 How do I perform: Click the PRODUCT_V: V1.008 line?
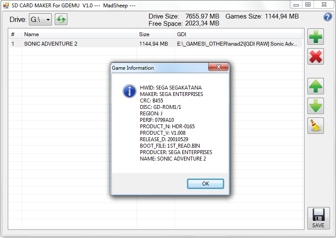point(163,133)
